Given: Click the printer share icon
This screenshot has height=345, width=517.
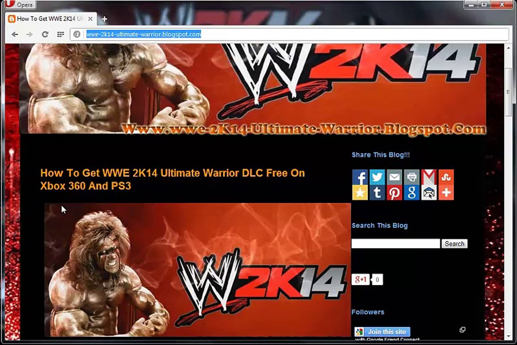Looking at the screenshot, I should click(x=411, y=177).
